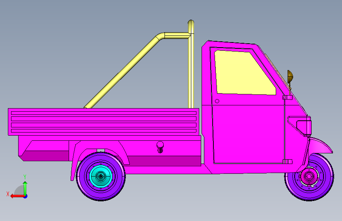
Task: Click the upper door hinge on the cab
Action: [x=288, y=97]
